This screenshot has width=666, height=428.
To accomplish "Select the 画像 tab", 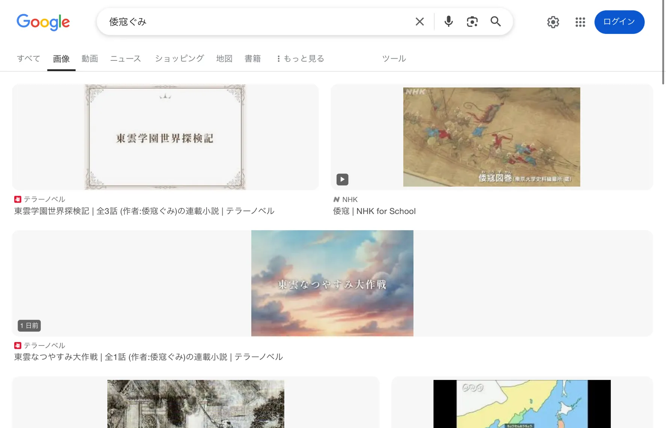I will [x=61, y=59].
